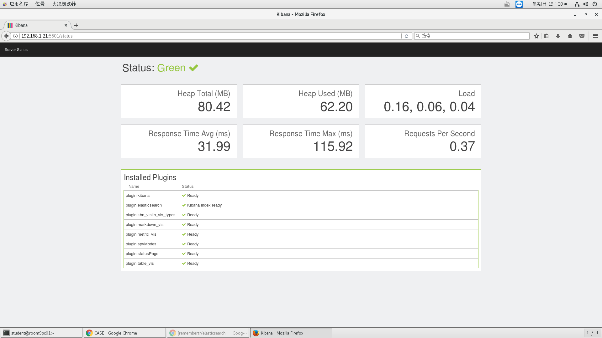Click the reload page icon
Screen dimensions: 602x338
click(x=406, y=36)
